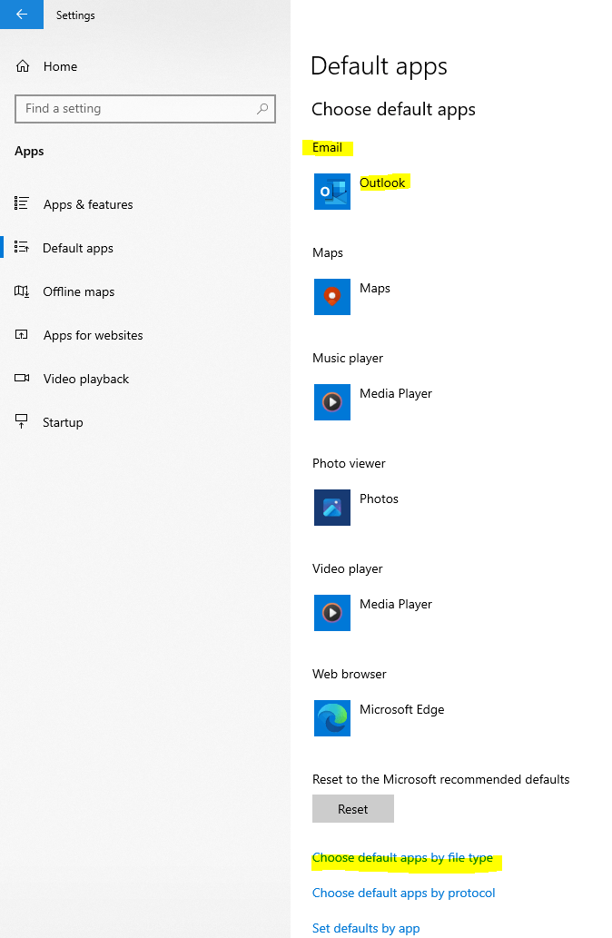The width and height of the screenshot is (612, 938).
Task: Click the search magnifier icon
Action: tap(263, 108)
